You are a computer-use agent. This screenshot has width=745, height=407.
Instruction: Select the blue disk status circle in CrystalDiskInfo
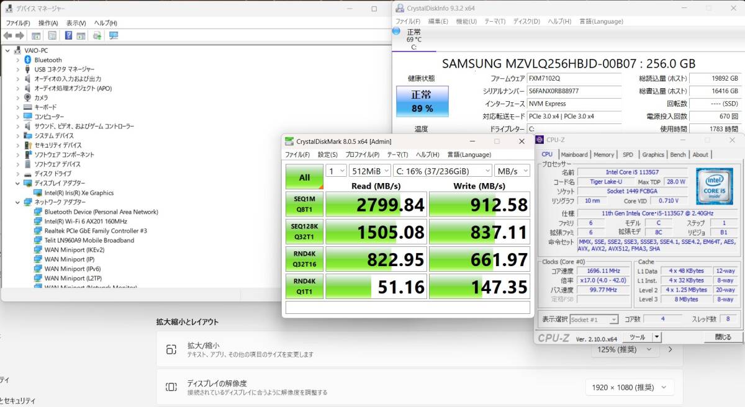397,30
